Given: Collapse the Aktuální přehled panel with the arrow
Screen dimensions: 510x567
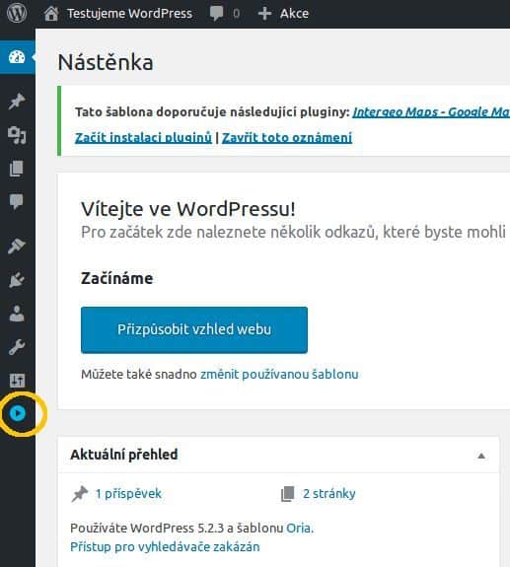Looking at the screenshot, I should (x=481, y=456).
